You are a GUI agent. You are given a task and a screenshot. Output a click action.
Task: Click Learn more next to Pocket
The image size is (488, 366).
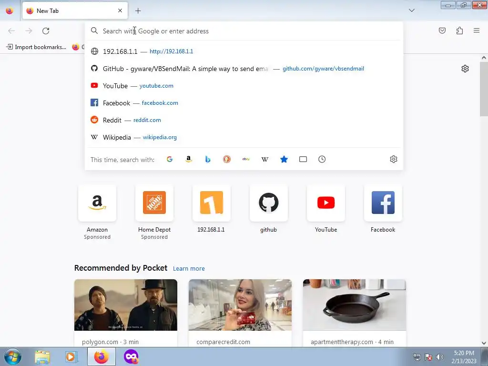pyautogui.click(x=189, y=269)
